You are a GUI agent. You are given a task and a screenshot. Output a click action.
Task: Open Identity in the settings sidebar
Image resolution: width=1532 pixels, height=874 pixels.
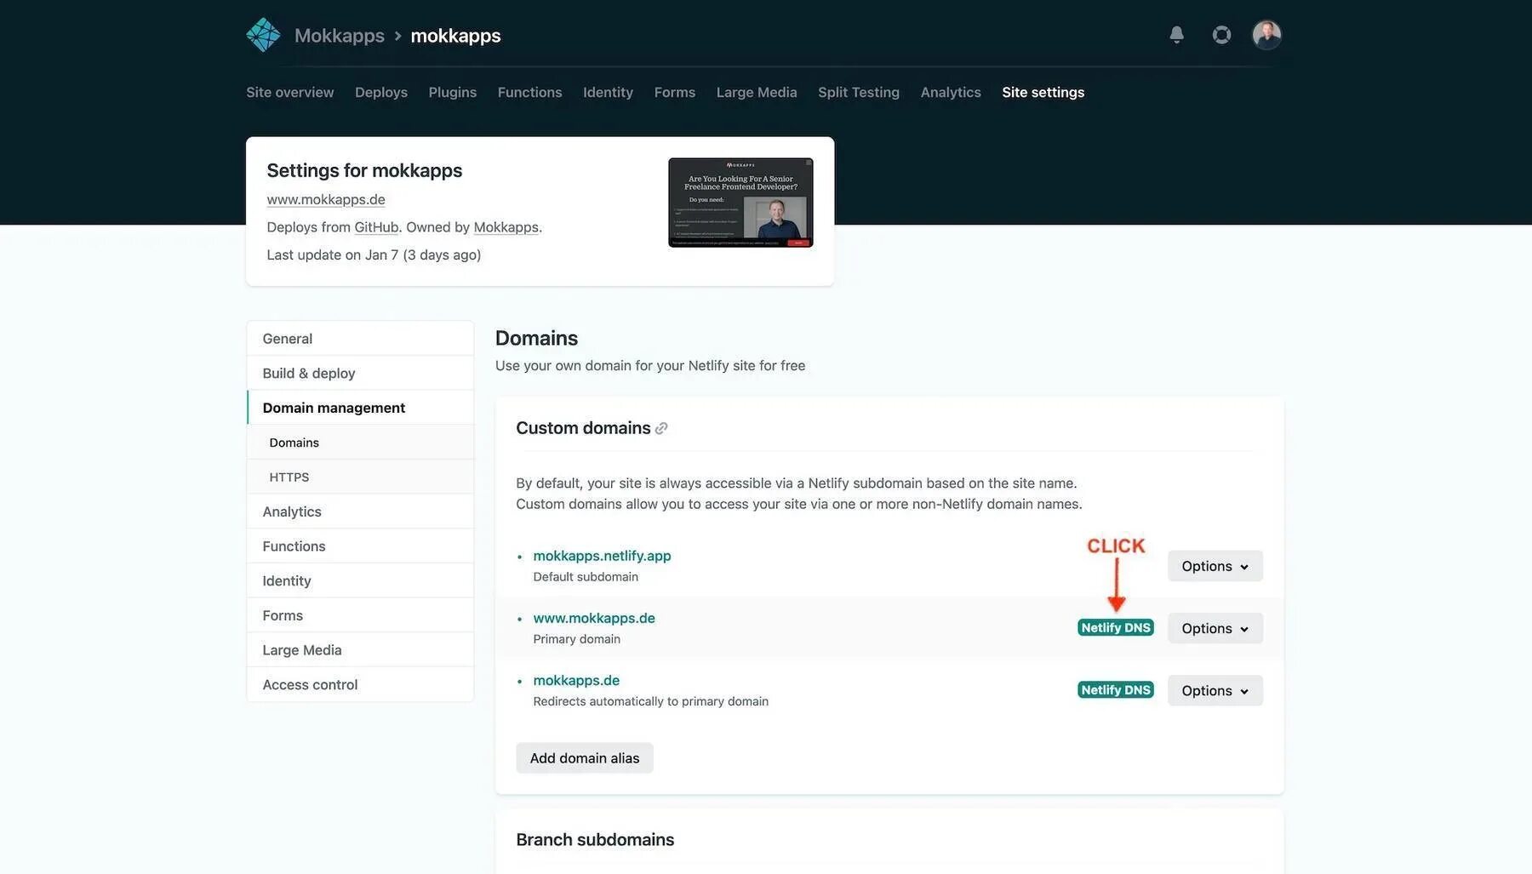coord(360,581)
